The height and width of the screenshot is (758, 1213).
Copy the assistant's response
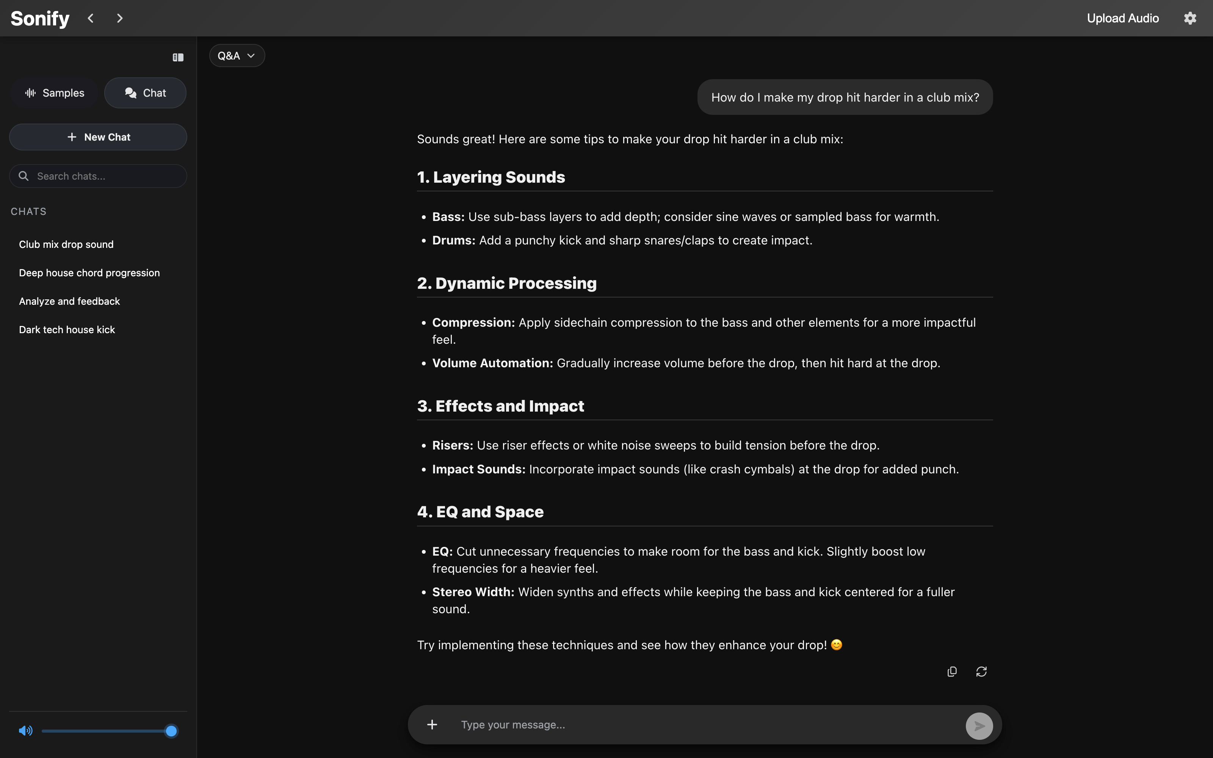pyautogui.click(x=951, y=671)
